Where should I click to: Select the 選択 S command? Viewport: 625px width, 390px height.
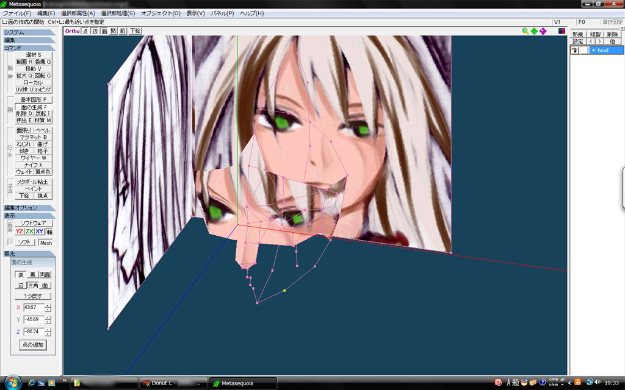(34, 55)
